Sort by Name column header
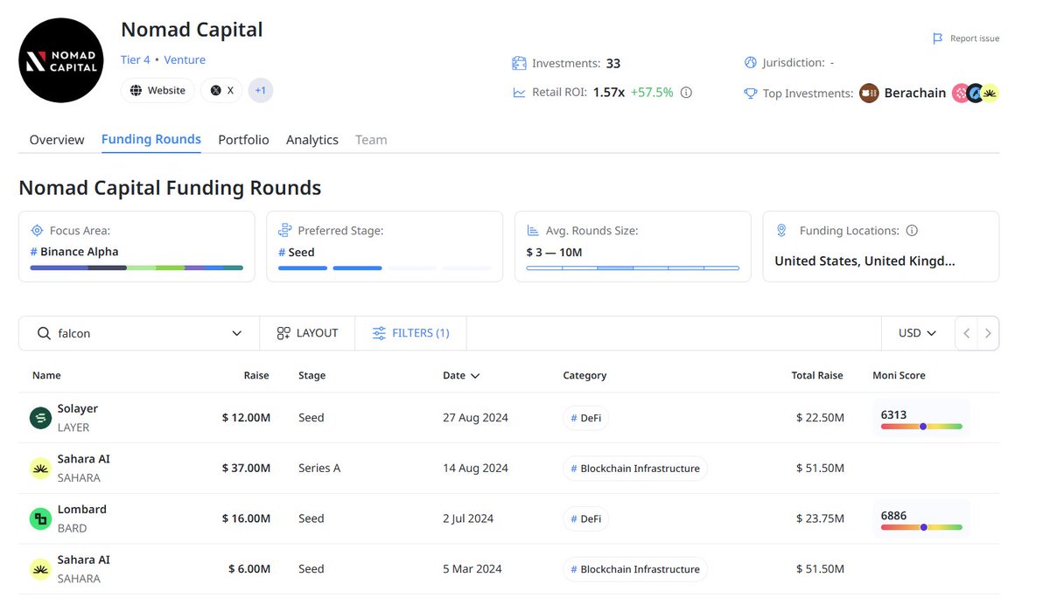The height and width of the screenshot is (612, 1050). pyautogui.click(x=46, y=375)
